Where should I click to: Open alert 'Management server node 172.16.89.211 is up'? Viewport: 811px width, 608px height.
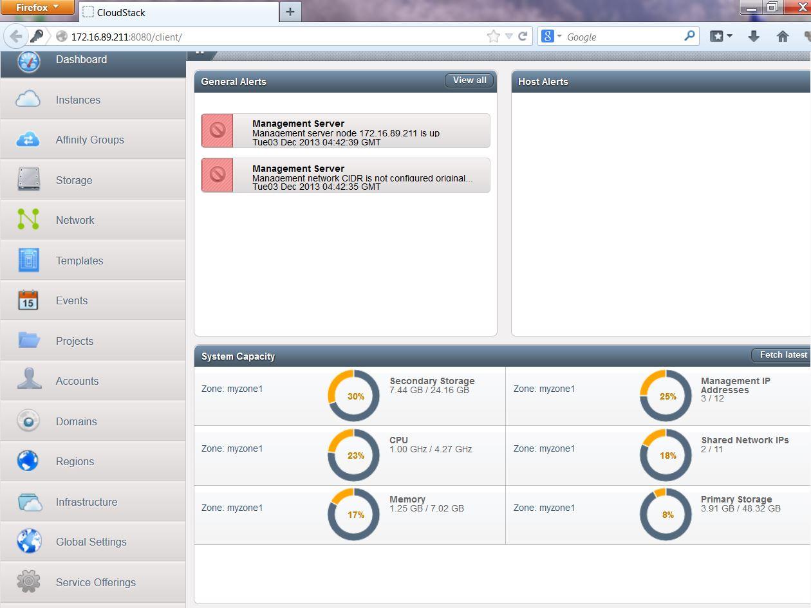click(346, 131)
